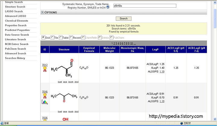The image size is (217, 126).
Task: Click the award ribbon icon under ID 7012
Action: pos(45,69)
